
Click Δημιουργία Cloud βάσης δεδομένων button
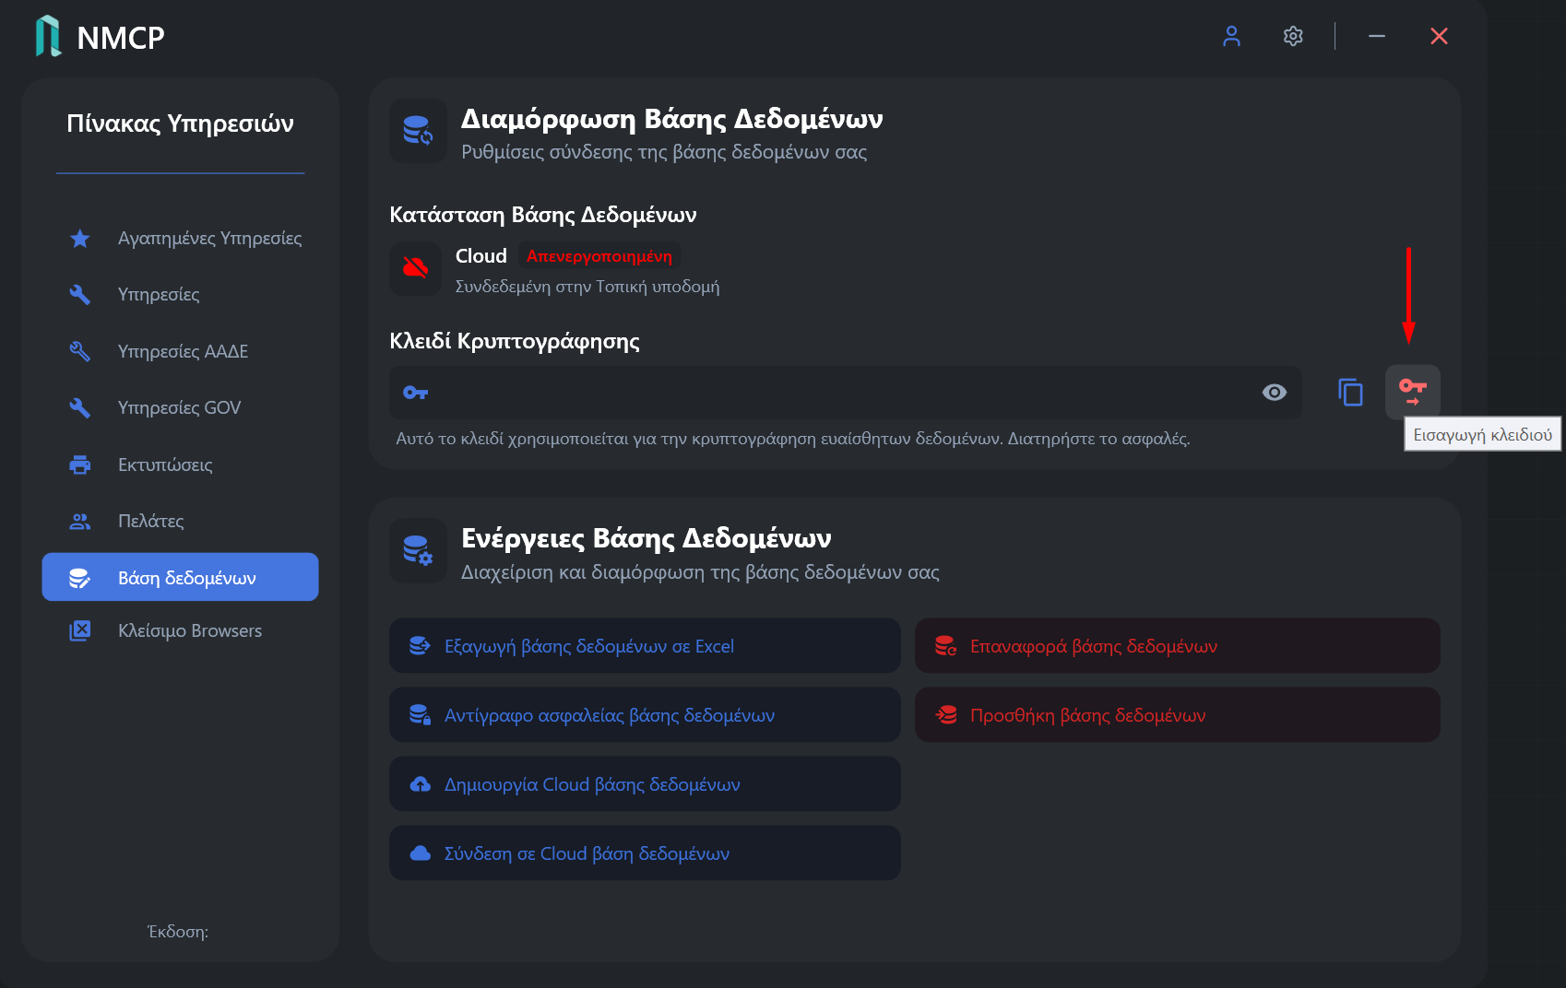point(645,784)
